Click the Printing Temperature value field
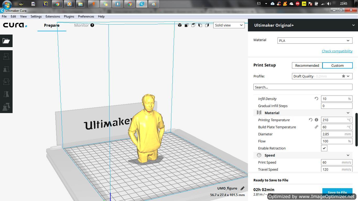The width and height of the screenshot is (358, 201). [x=337, y=120]
